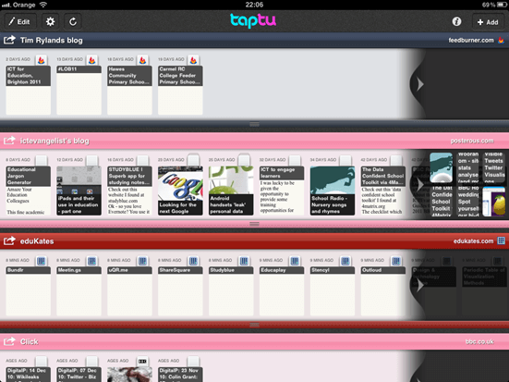Viewport: 509px width, 382px height.
Task: Tap edukates.com grid icon in header
Action: coord(502,240)
